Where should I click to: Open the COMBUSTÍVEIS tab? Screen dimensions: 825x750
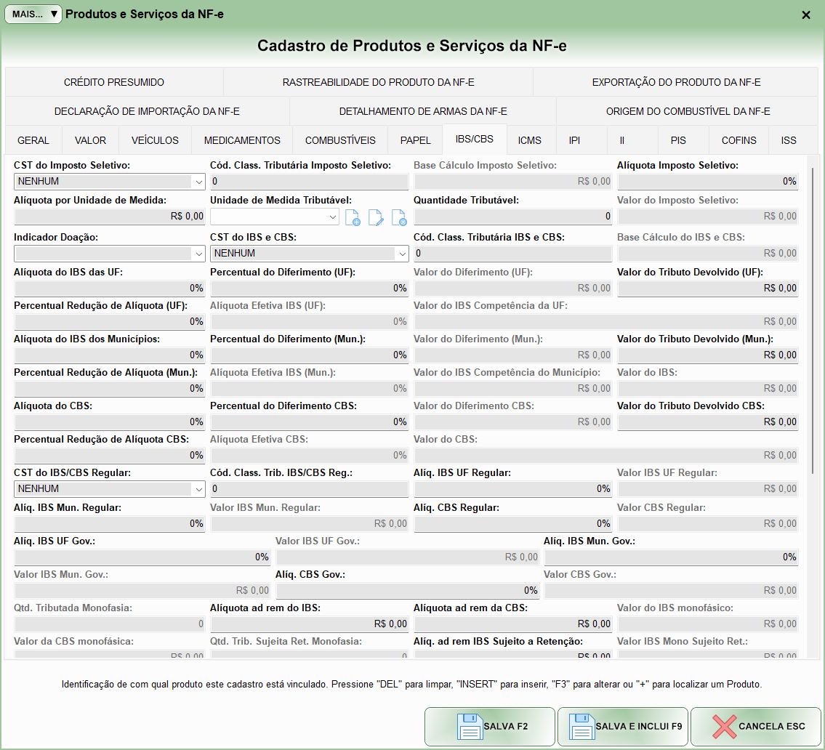pyautogui.click(x=340, y=140)
